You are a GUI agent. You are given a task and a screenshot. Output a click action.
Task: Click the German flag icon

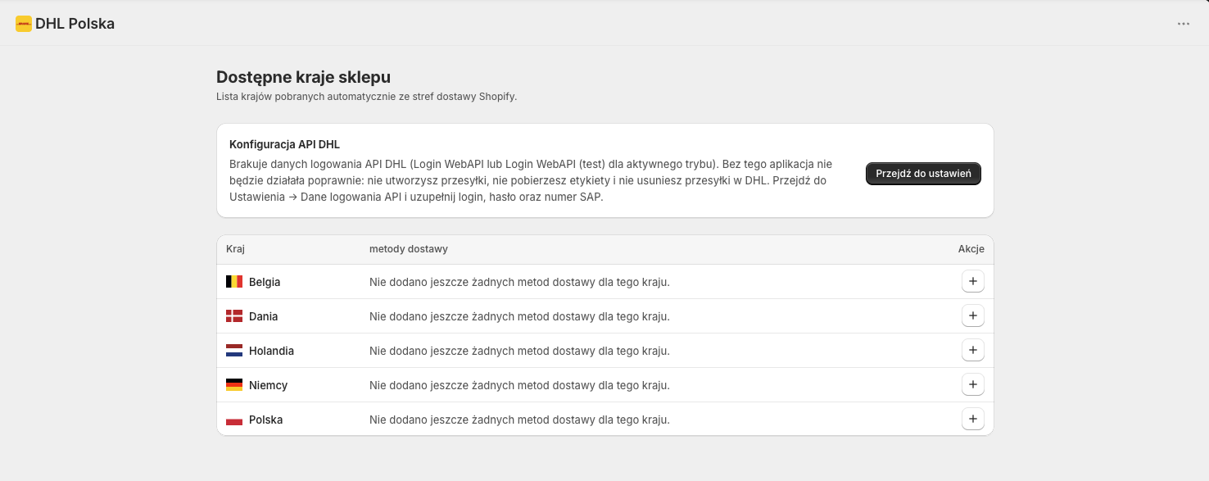click(234, 385)
